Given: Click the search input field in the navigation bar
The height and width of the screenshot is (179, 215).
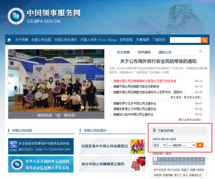Looking at the screenshot, I should click(x=185, y=40).
